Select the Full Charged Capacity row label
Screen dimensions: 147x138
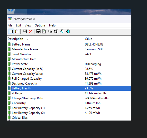click(27, 79)
